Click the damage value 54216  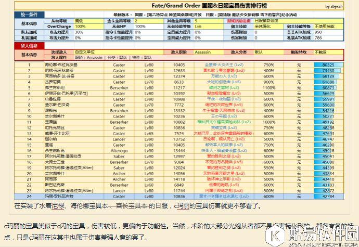[x=328, y=111]
